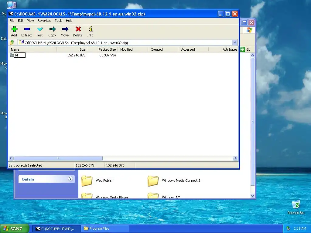This screenshot has height=233, width=311.
Task: Sort by the Size column header
Action: (72, 49)
